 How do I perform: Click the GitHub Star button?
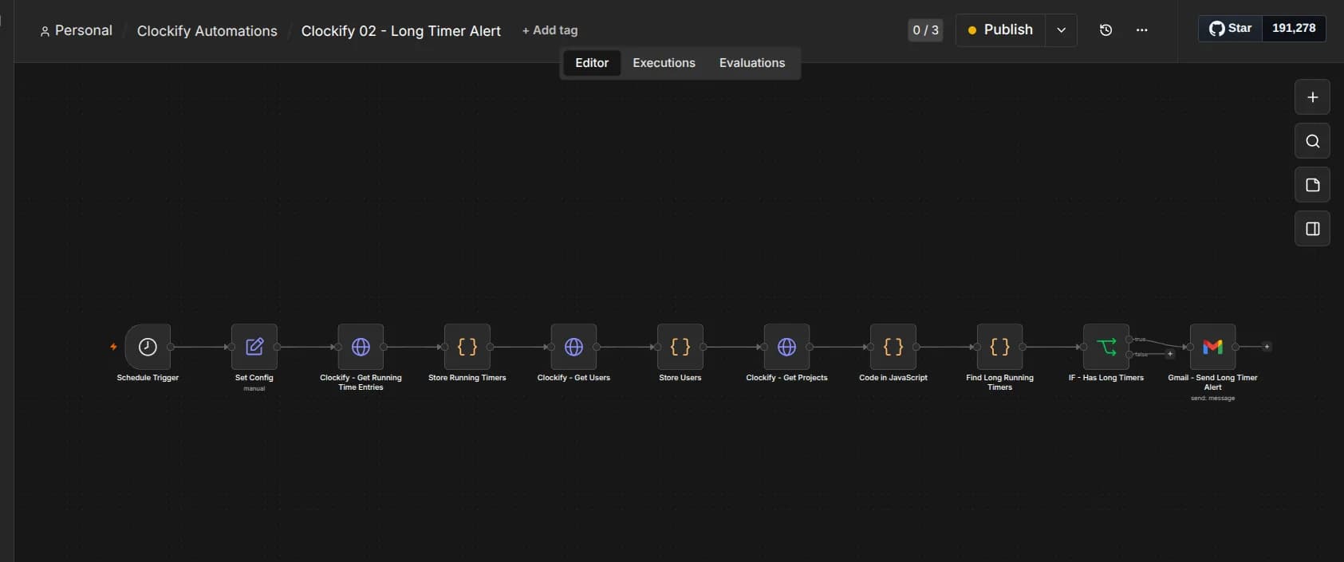[1231, 29]
